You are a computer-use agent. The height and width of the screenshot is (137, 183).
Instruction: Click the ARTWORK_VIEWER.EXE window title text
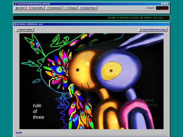29,24
